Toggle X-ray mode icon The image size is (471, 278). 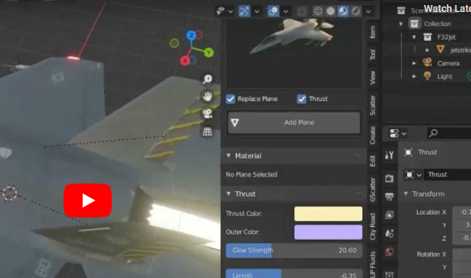coord(301,11)
